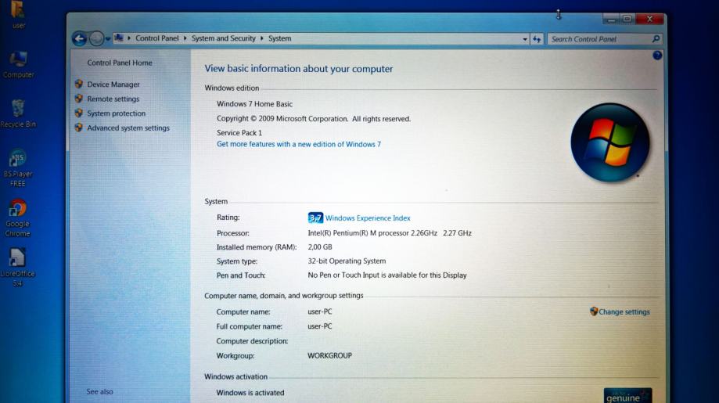Screen dimensions: 719x403
Task: Click shield icon beside Remote settings
Action: [x=79, y=99]
